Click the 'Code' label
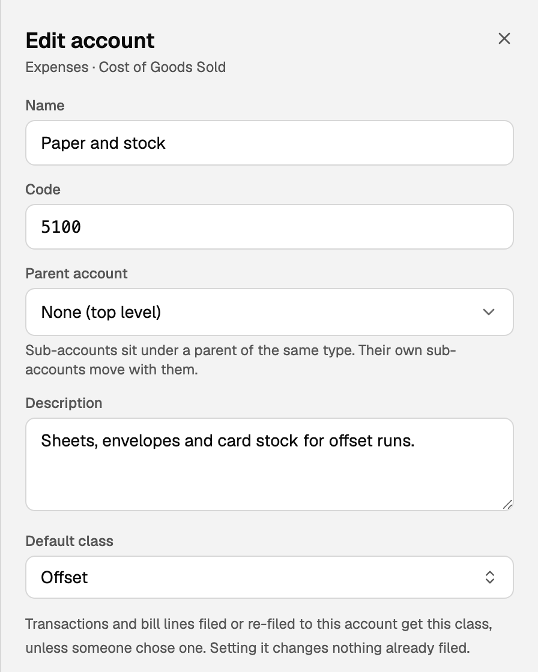Viewport: 538px width, 672px height. [43, 190]
